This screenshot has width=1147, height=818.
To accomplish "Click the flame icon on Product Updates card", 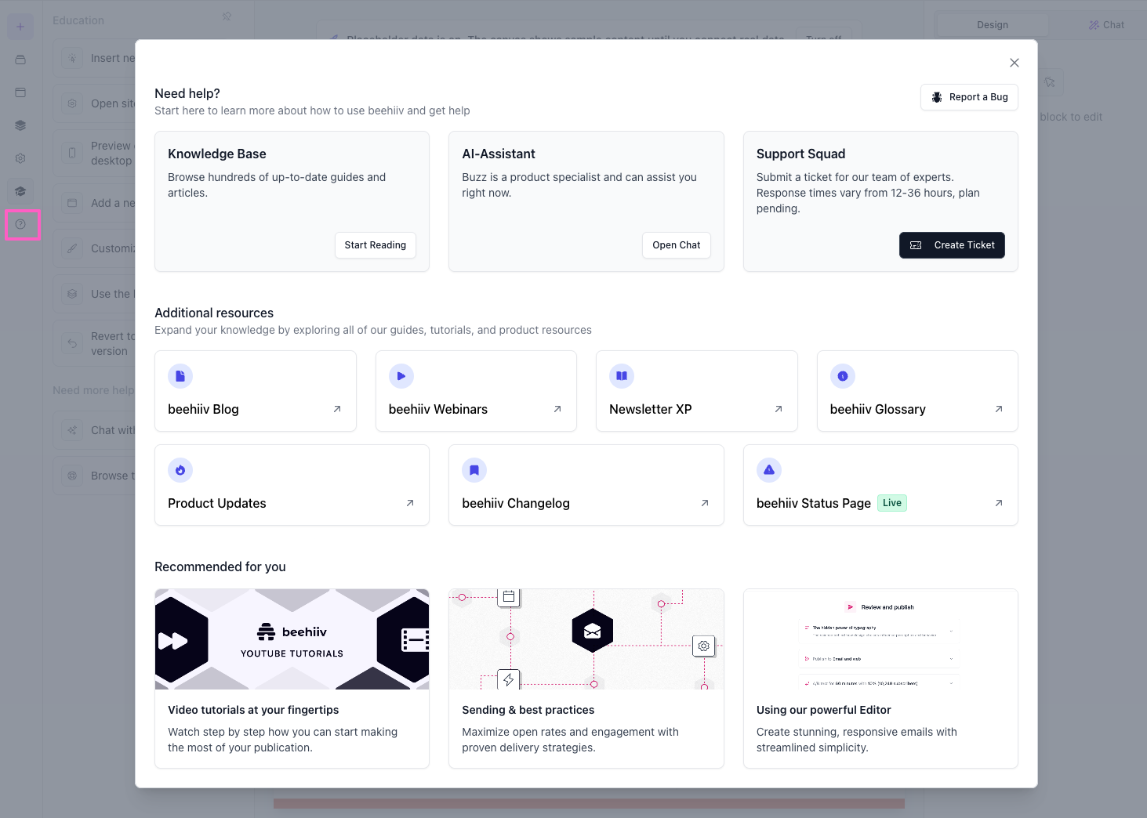I will point(180,470).
